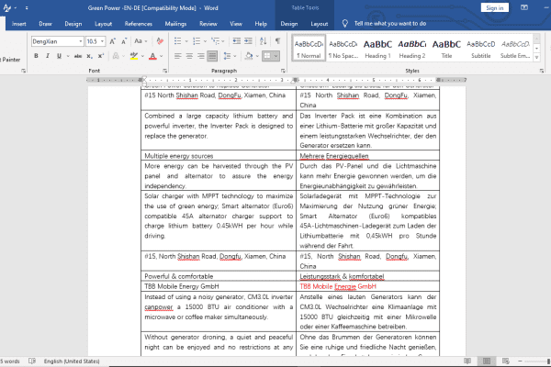Click the Format Painter button

point(10,60)
